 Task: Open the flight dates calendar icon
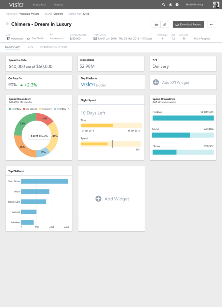click(x=95, y=39)
